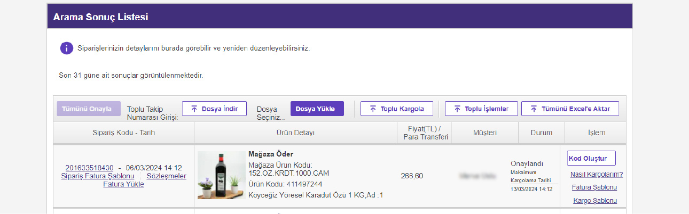Open order code 201633518430 link
689x214 pixels.
(89, 168)
